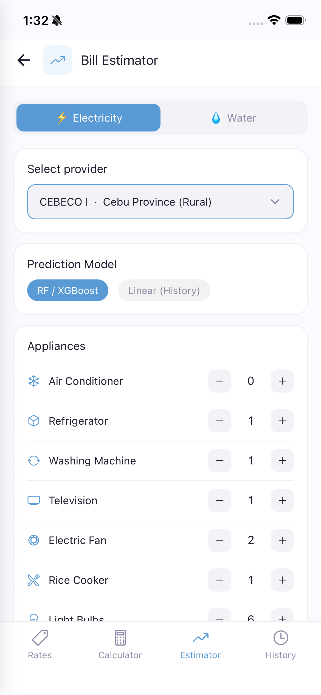Open the CEBECO I provider dropdown
The height and width of the screenshot is (695, 321).
(x=154, y=202)
